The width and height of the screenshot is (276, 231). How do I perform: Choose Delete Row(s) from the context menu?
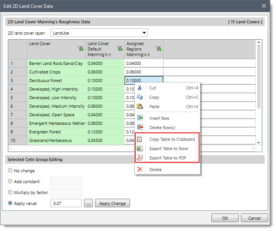point(167,128)
